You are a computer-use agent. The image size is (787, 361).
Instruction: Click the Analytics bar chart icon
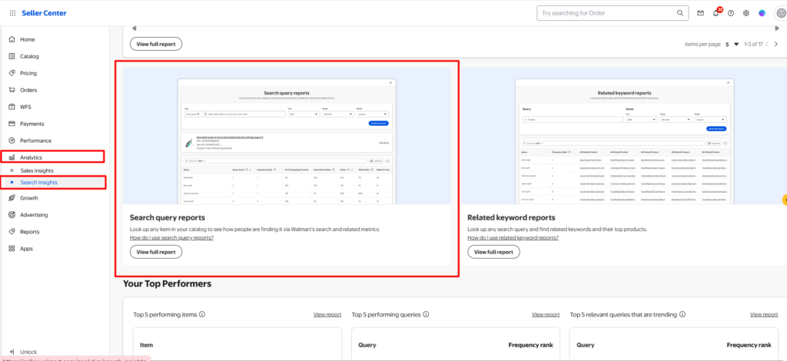(12, 157)
